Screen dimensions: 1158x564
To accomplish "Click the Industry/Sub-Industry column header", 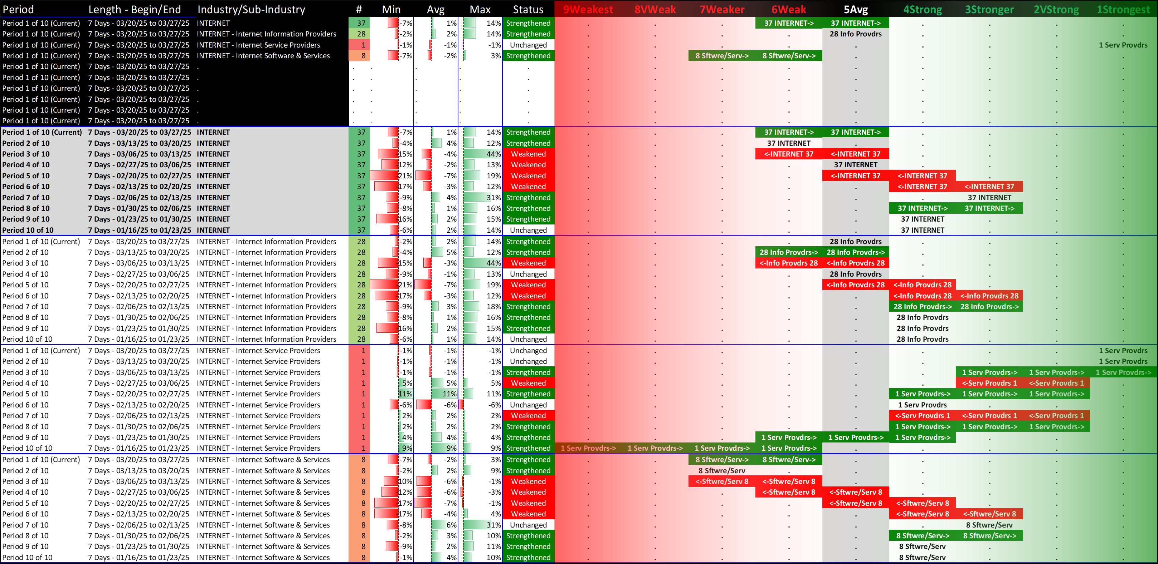I will click(x=251, y=9).
